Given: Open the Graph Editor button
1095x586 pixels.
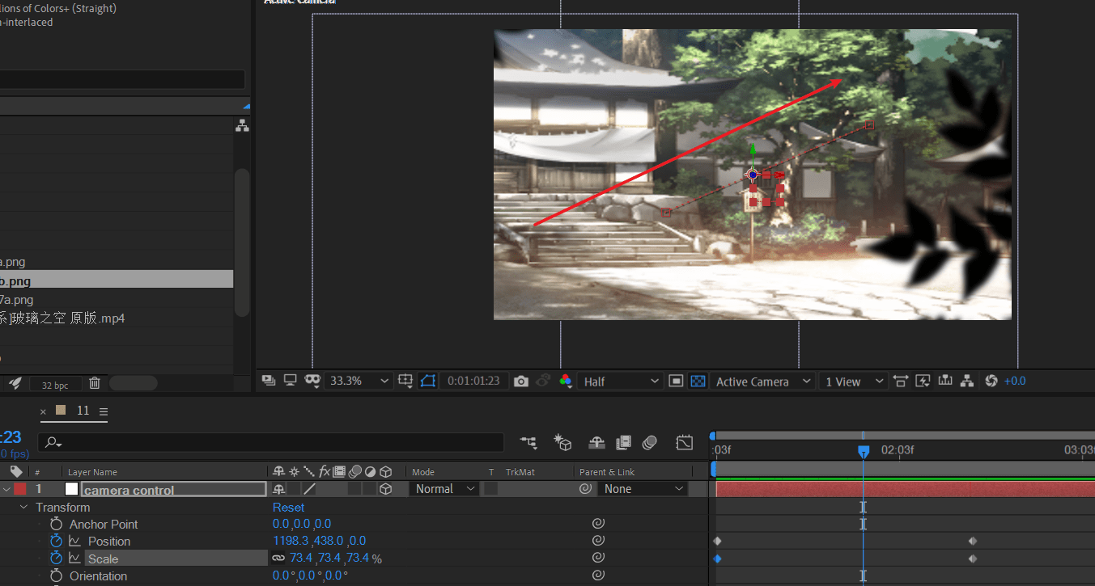Looking at the screenshot, I should [x=685, y=442].
